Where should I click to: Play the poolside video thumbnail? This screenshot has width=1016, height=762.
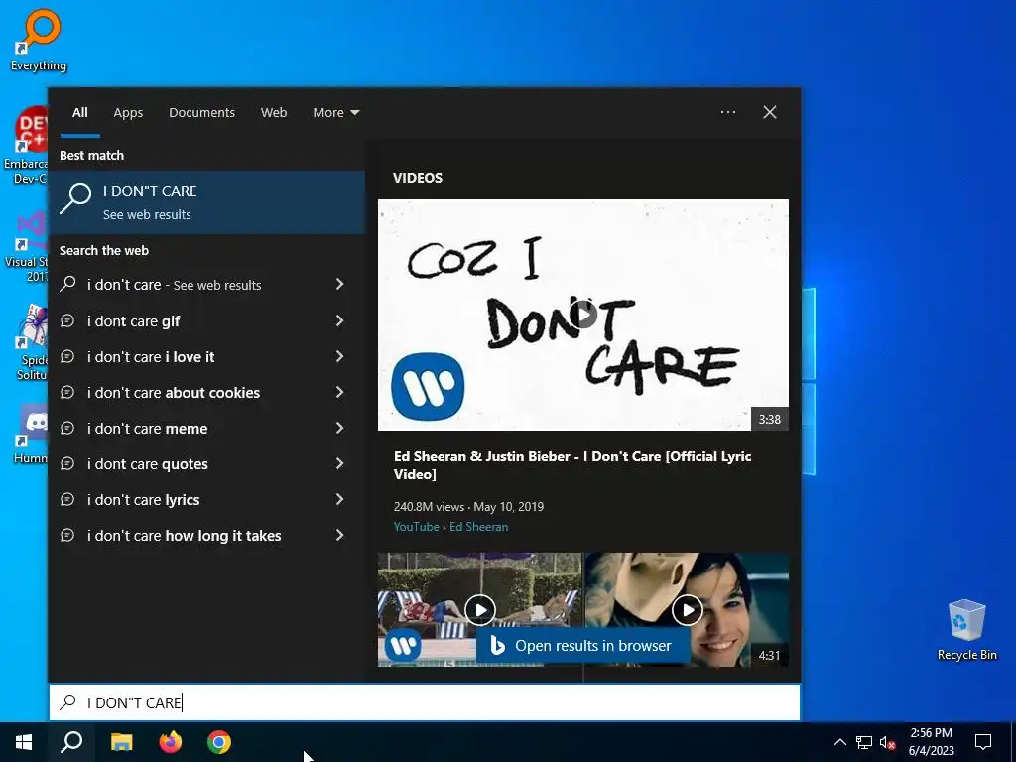[480, 610]
